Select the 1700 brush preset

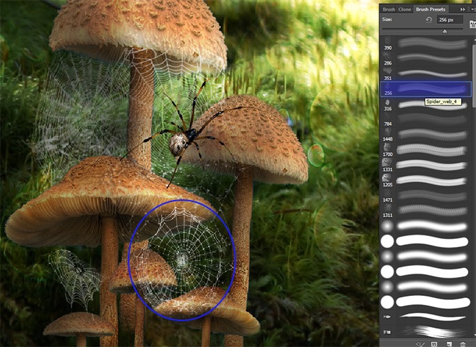coord(426,150)
